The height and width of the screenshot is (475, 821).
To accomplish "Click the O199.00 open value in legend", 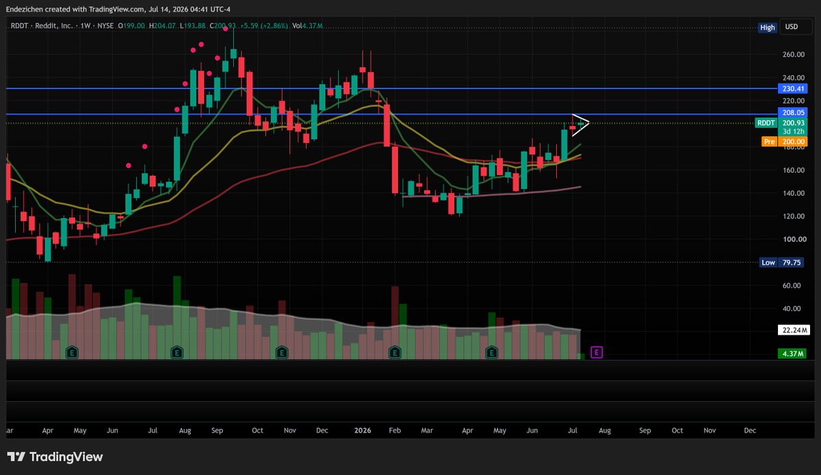I will pos(133,26).
